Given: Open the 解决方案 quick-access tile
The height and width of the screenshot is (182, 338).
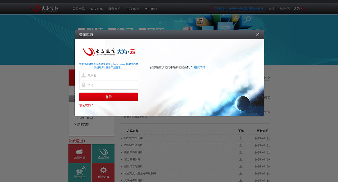Looking at the screenshot, I should coord(103,173).
